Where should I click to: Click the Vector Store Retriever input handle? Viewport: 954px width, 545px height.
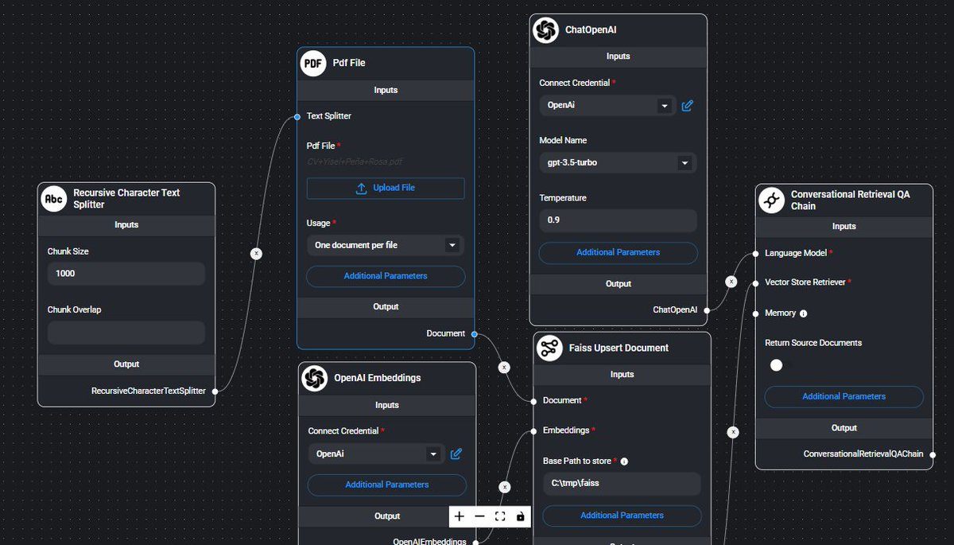756,282
